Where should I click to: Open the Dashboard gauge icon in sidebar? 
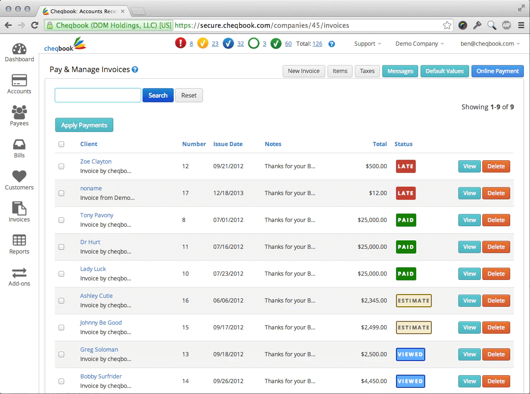coord(19,49)
